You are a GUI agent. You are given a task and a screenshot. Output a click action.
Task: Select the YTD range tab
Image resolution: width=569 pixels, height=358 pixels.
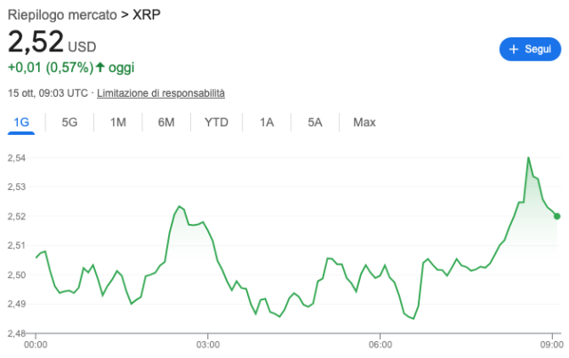tap(216, 123)
